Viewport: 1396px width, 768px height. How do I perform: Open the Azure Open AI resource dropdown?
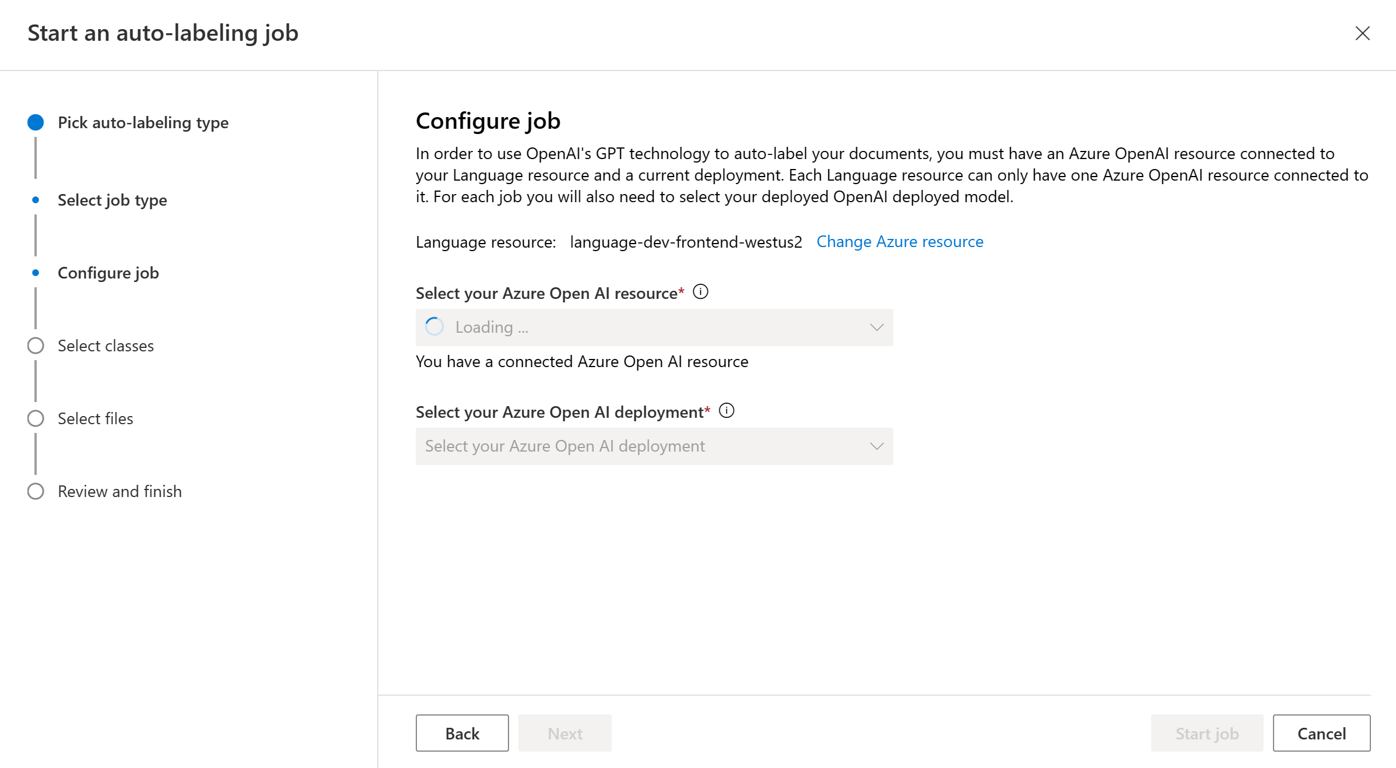point(653,327)
